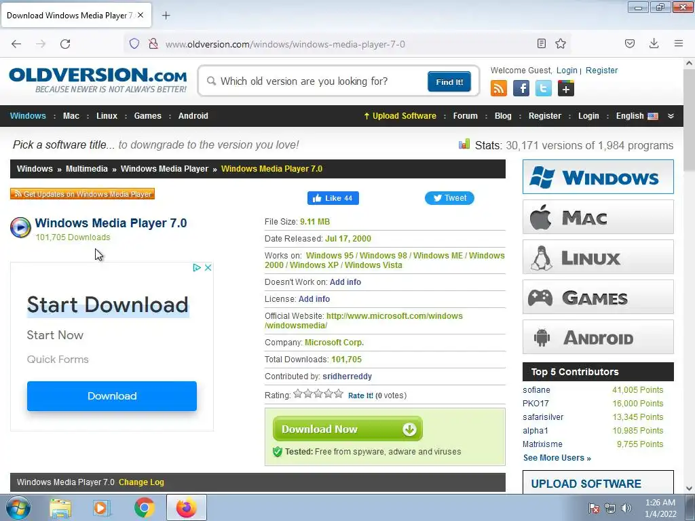Click contributor sridherreddy link

click(x=347, y=377)
